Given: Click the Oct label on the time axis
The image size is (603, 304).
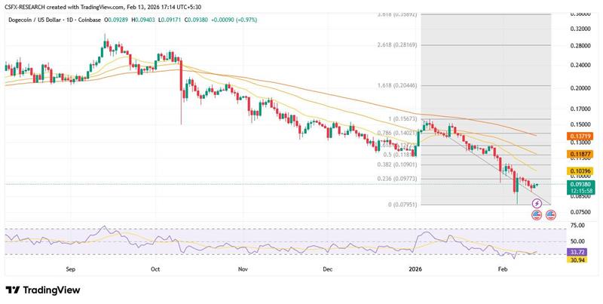Looking at the screenshot, I should tap(155, 269).
